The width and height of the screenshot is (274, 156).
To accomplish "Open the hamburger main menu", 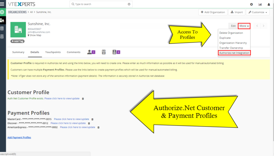I will (2, 4).
